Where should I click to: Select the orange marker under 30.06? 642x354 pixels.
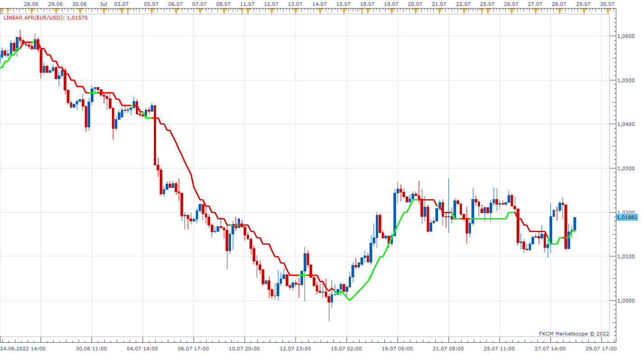[x=79, y=10]
